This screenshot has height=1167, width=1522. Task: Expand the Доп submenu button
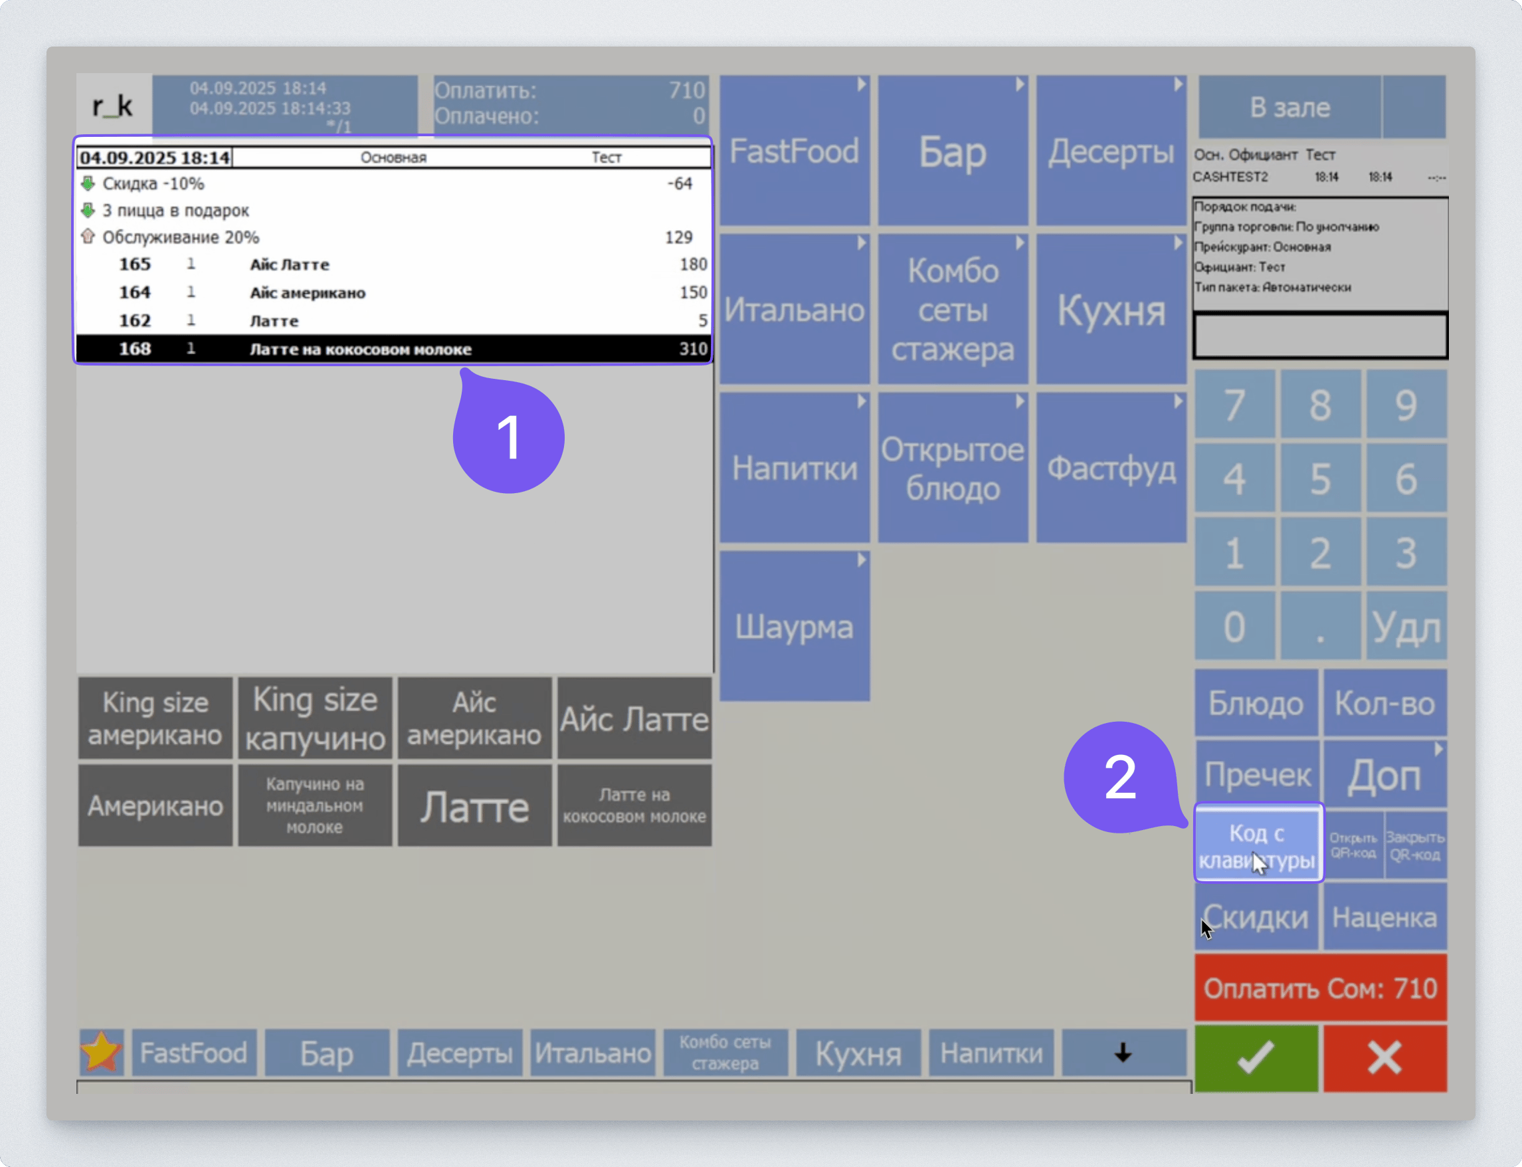click(x=1384, y=774)
